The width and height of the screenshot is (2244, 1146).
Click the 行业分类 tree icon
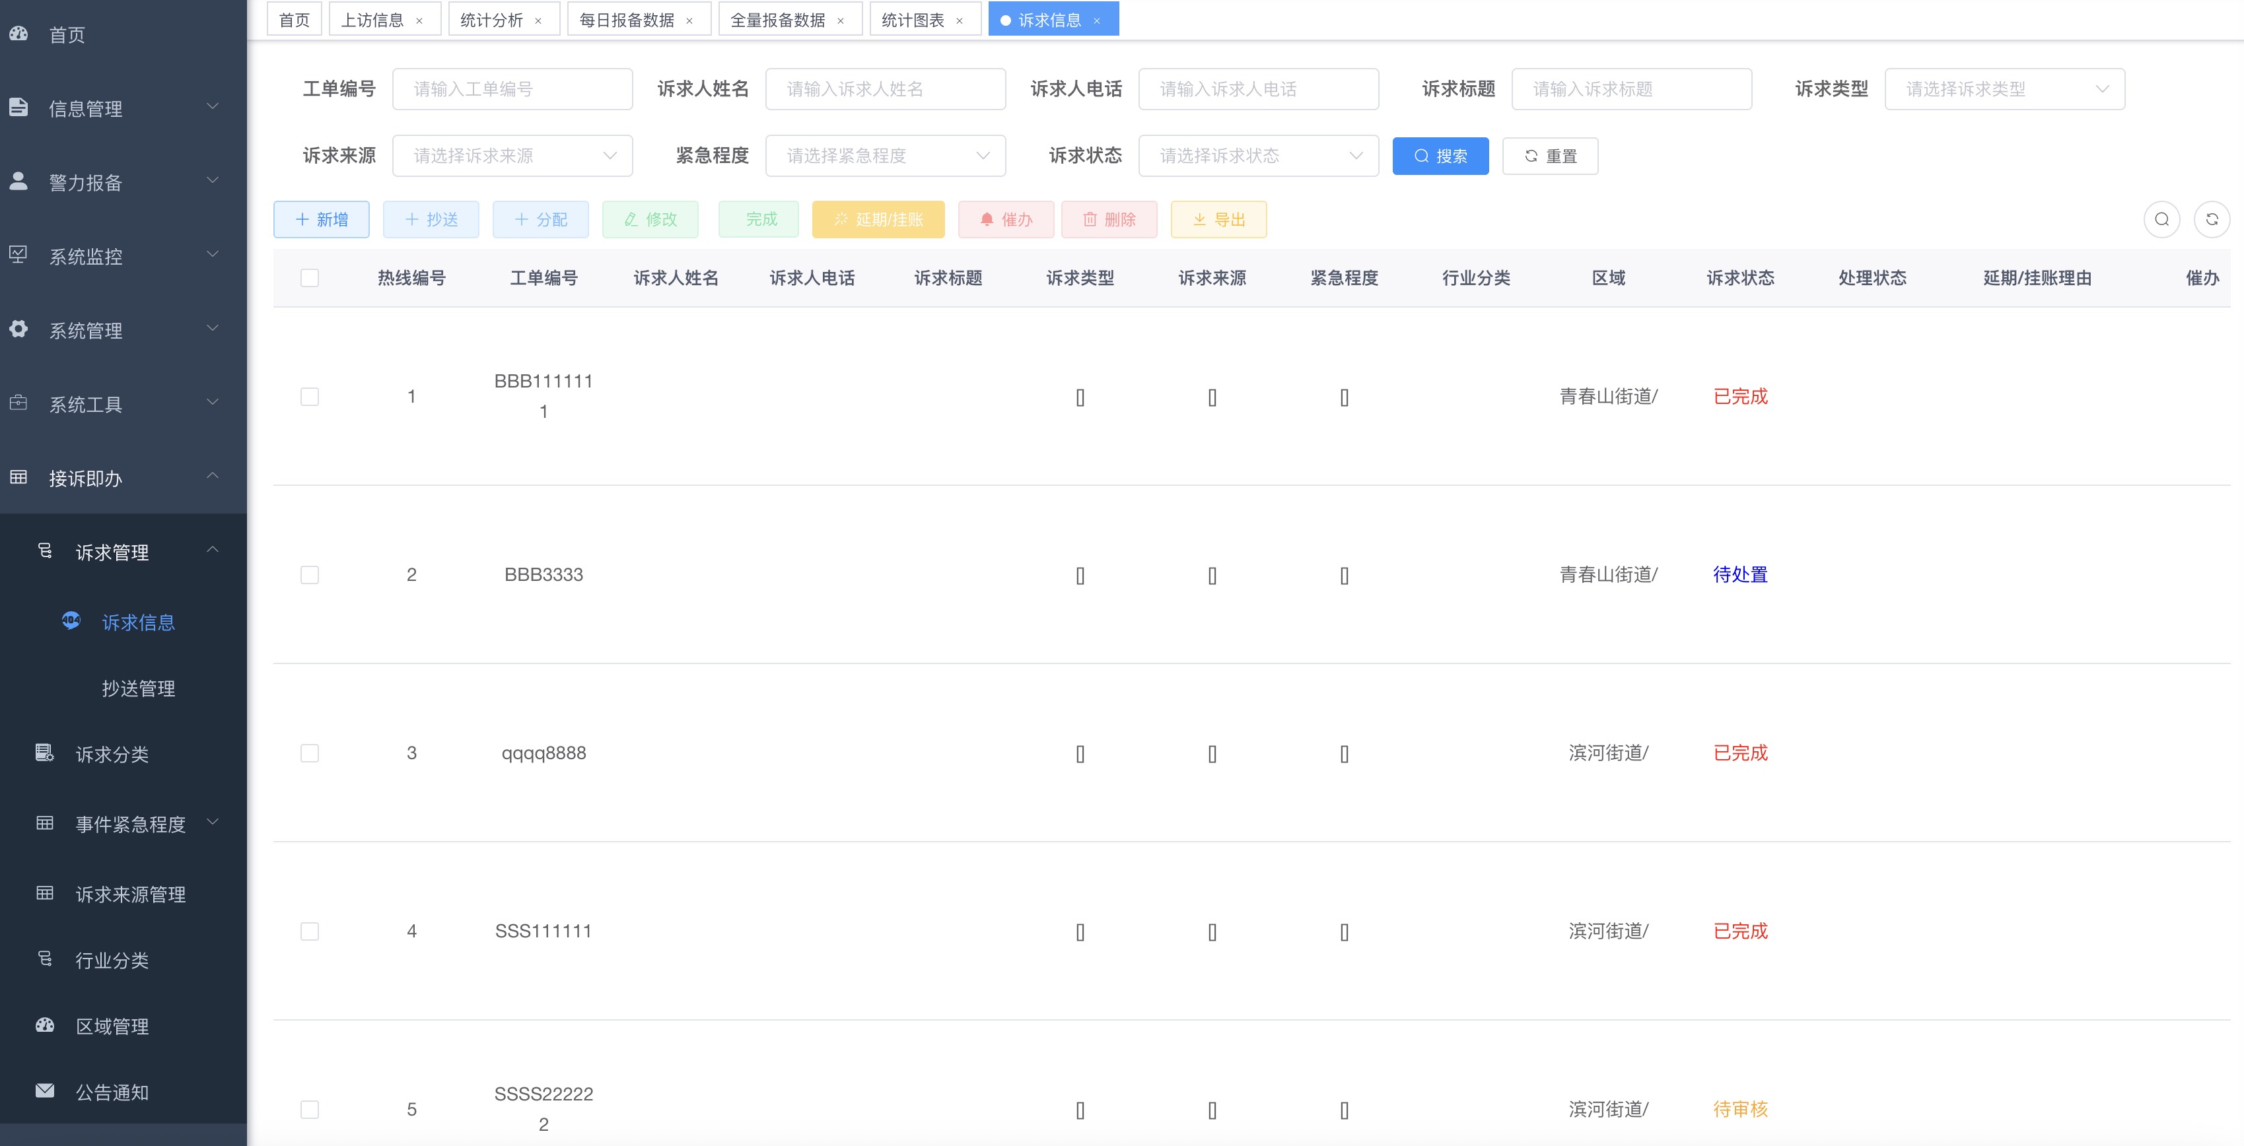click(x=46, y=959)
